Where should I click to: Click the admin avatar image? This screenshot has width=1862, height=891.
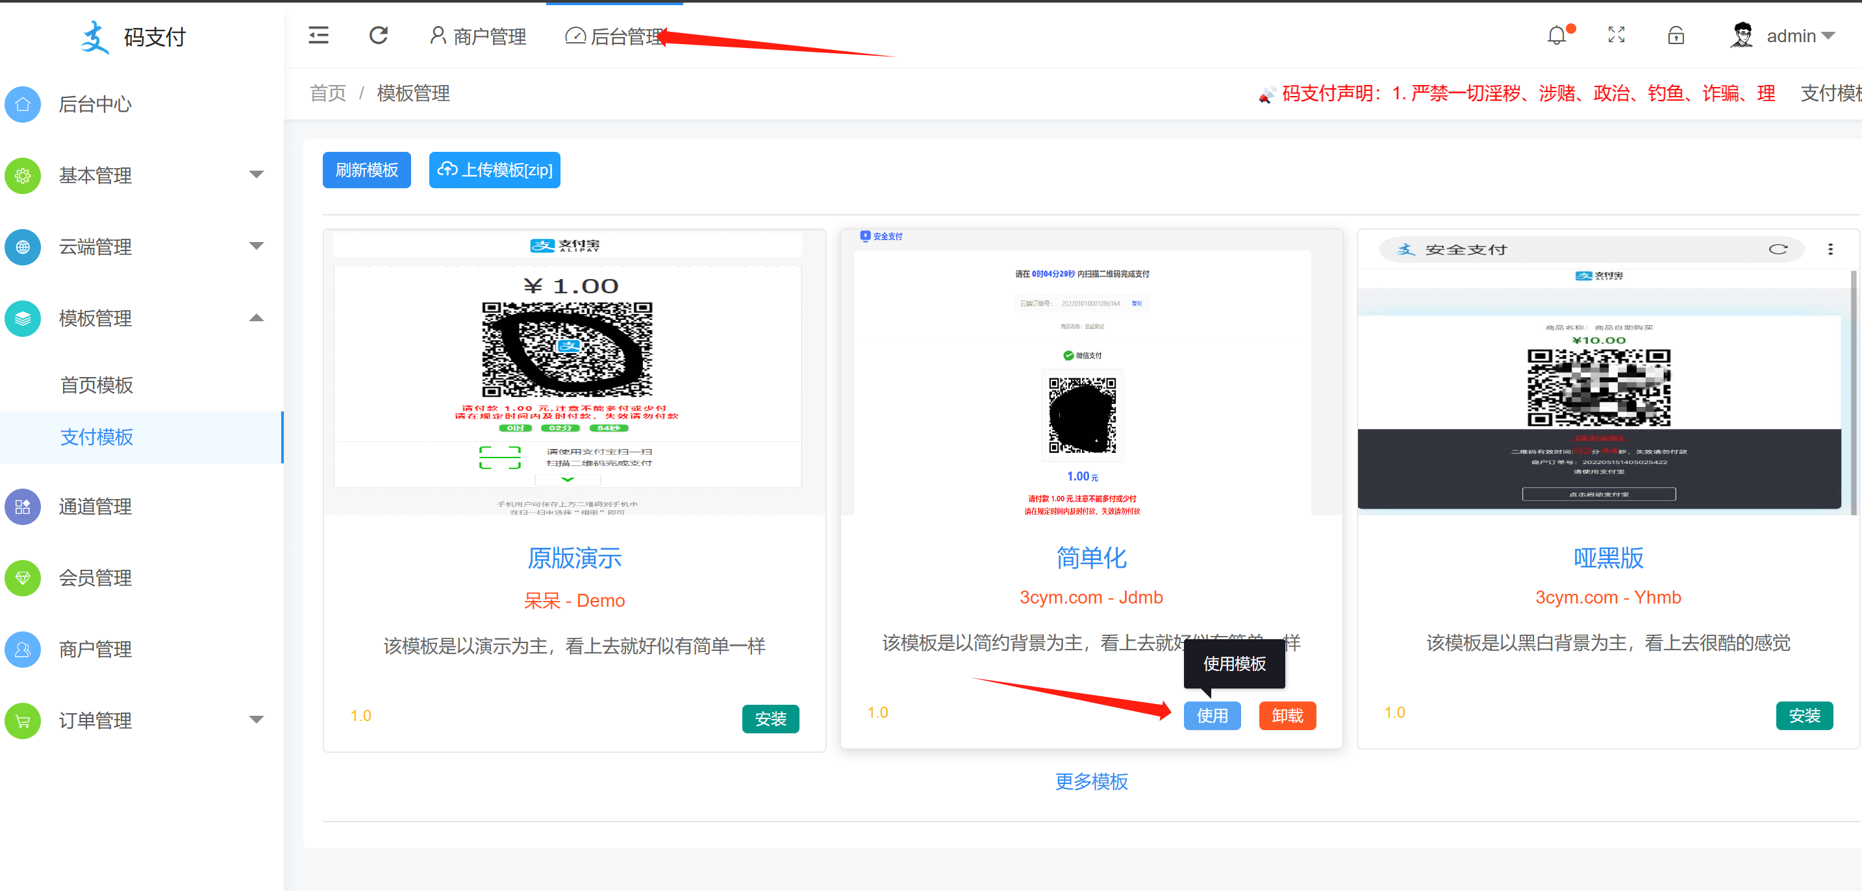pos(1742,36)
